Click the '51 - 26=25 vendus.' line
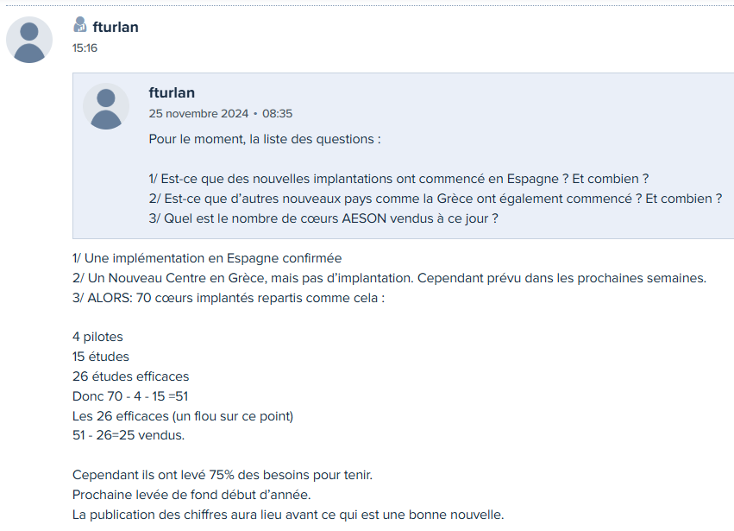This screenshot has width=734, height=531. 129,435
